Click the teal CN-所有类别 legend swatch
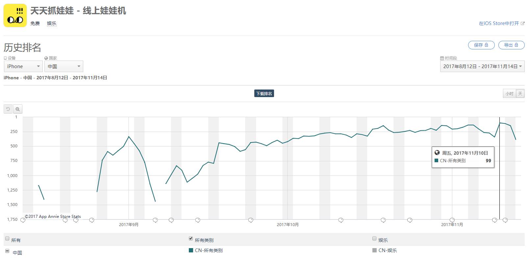 tap(191, 250)
